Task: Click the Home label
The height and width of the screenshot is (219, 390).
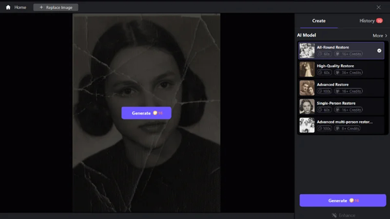Action: 20,7
